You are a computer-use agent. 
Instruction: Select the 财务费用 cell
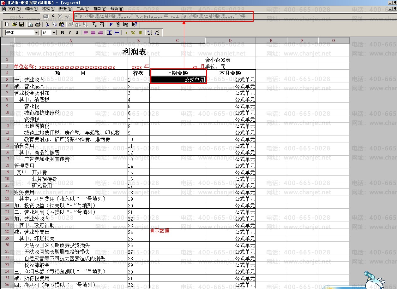click(x=71, y=192)
